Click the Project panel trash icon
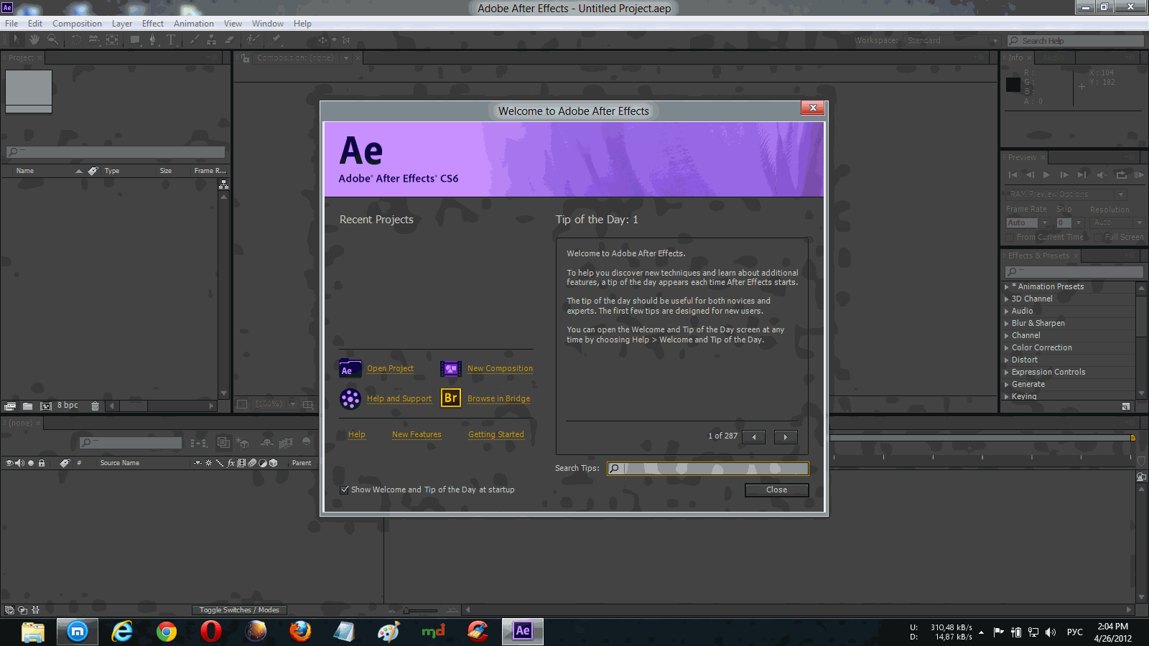This screenshot has width=1149, height=646. (95, 406)
